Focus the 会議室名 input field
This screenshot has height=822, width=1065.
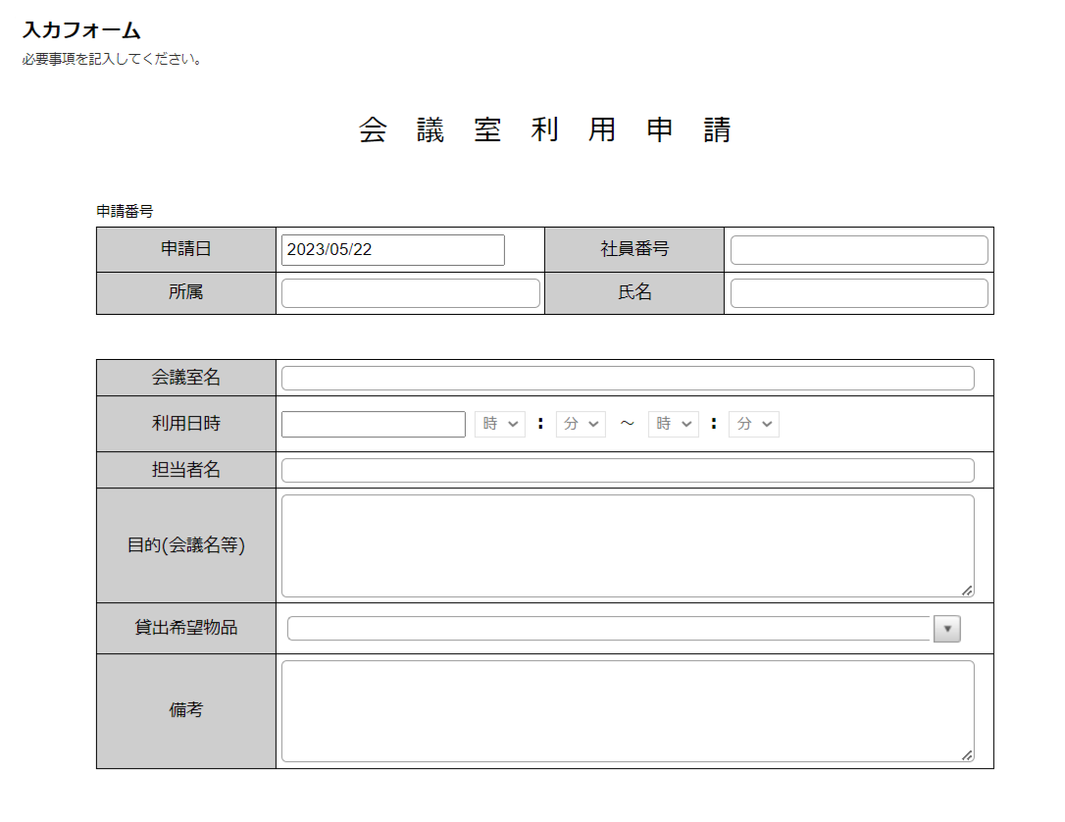[628, 379]
